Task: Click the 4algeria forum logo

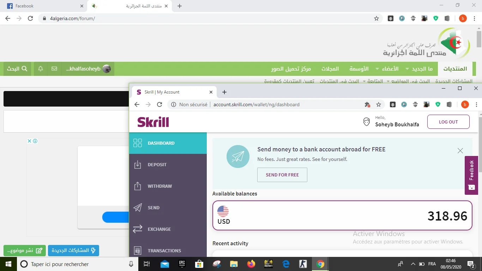Action: (427, 44)
